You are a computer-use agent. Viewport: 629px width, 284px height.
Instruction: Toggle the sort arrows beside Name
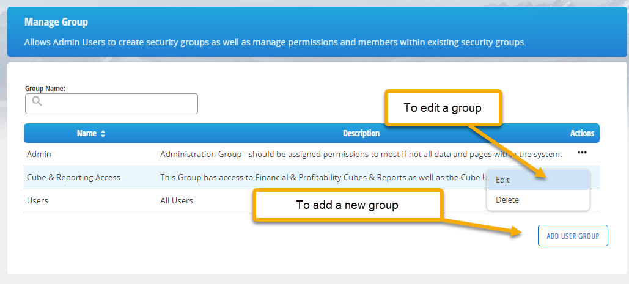pos(103,134)
